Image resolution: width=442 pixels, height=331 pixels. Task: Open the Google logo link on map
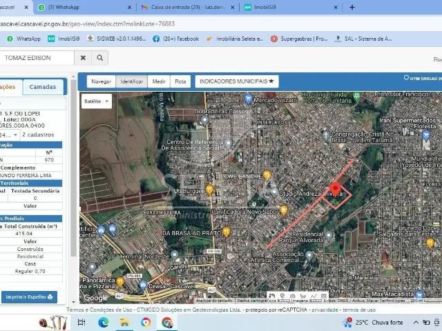(95, 298)
